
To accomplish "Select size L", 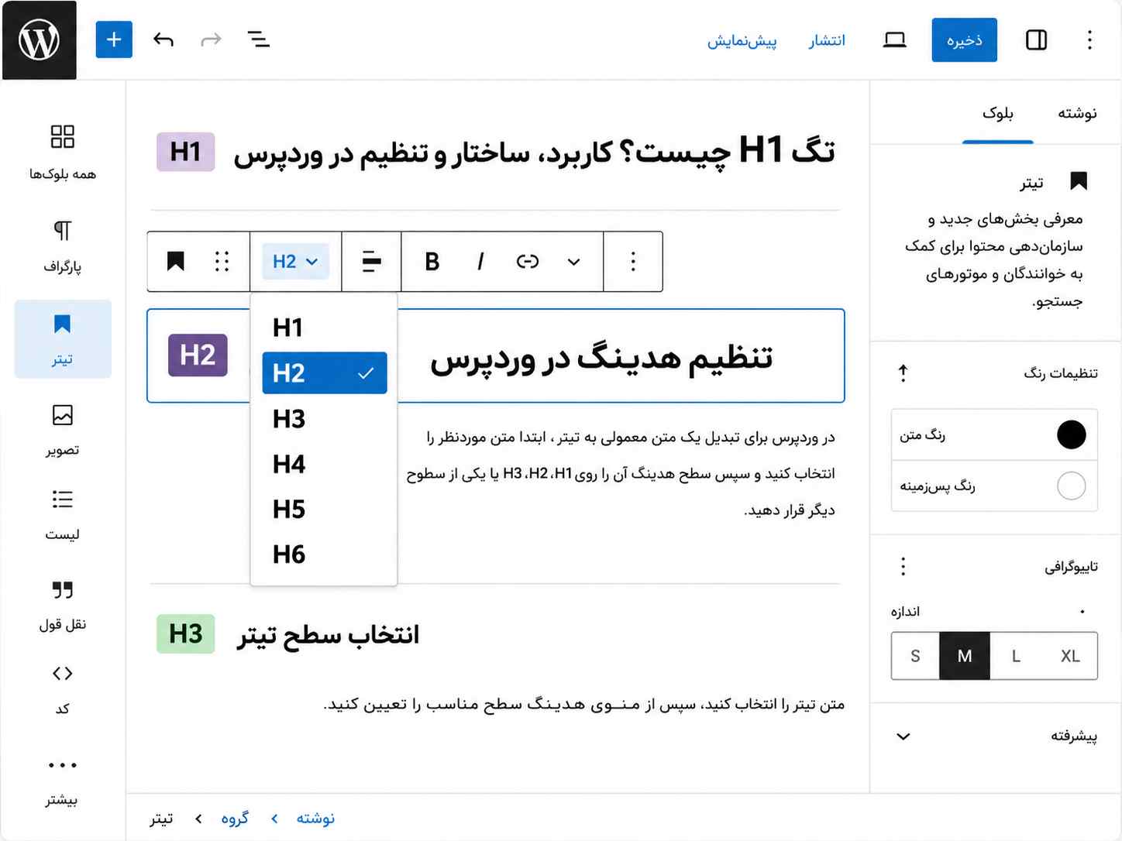I will [1016, 656].
